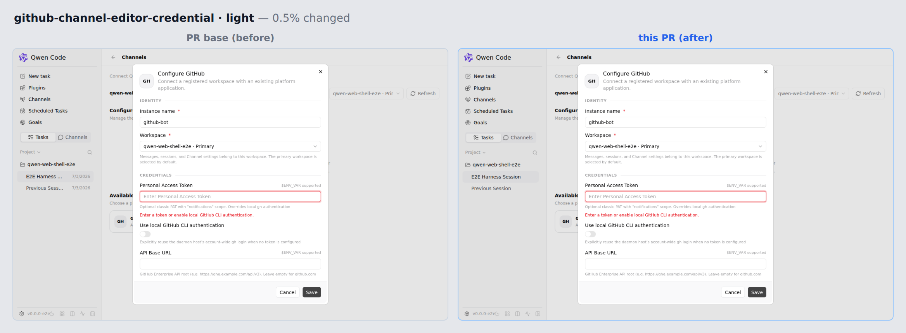The height and width of the screenshot is (333, 906).
Task: Focus the API Base URL field, before panel
Action: (x=230, y=264)
